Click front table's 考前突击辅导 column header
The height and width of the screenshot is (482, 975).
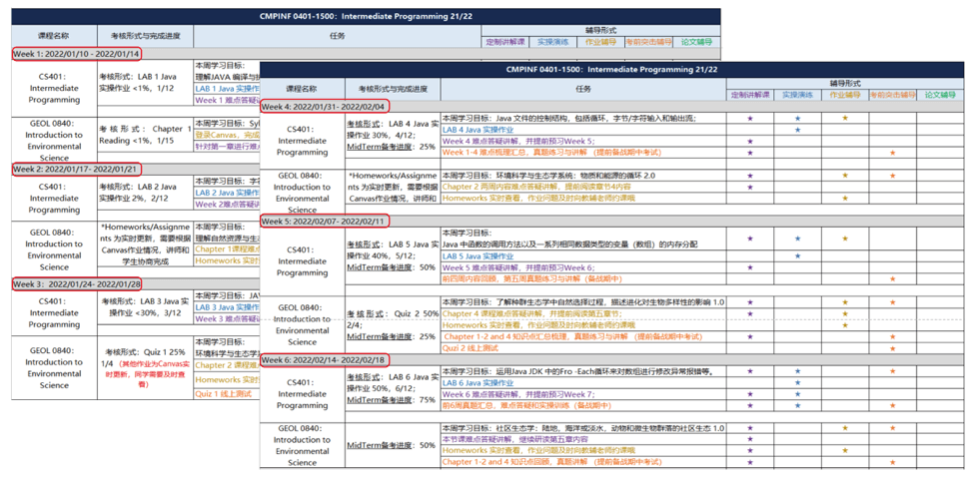pyautogui.click(x=892, y=95)
